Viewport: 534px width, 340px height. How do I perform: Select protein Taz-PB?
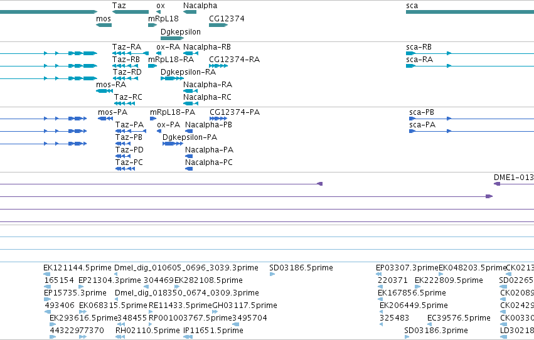[123, 144]
